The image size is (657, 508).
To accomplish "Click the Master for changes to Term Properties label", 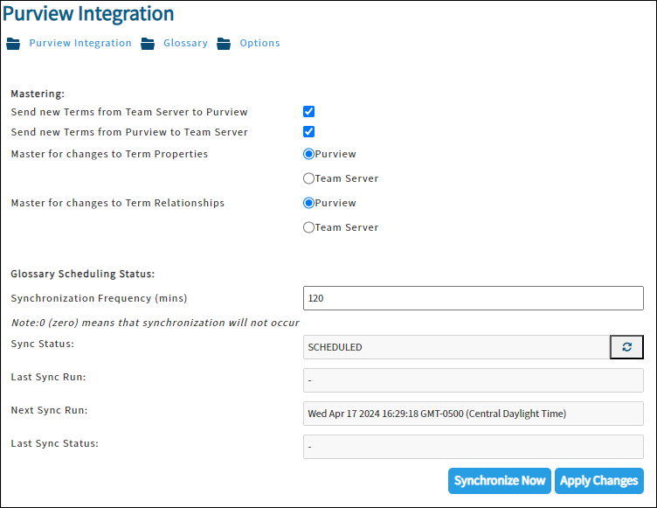I will (109, 154).
